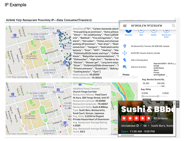Click Send feedback in Google Maps footer
The width and height of the screenshot is (184, 141).
159,75
